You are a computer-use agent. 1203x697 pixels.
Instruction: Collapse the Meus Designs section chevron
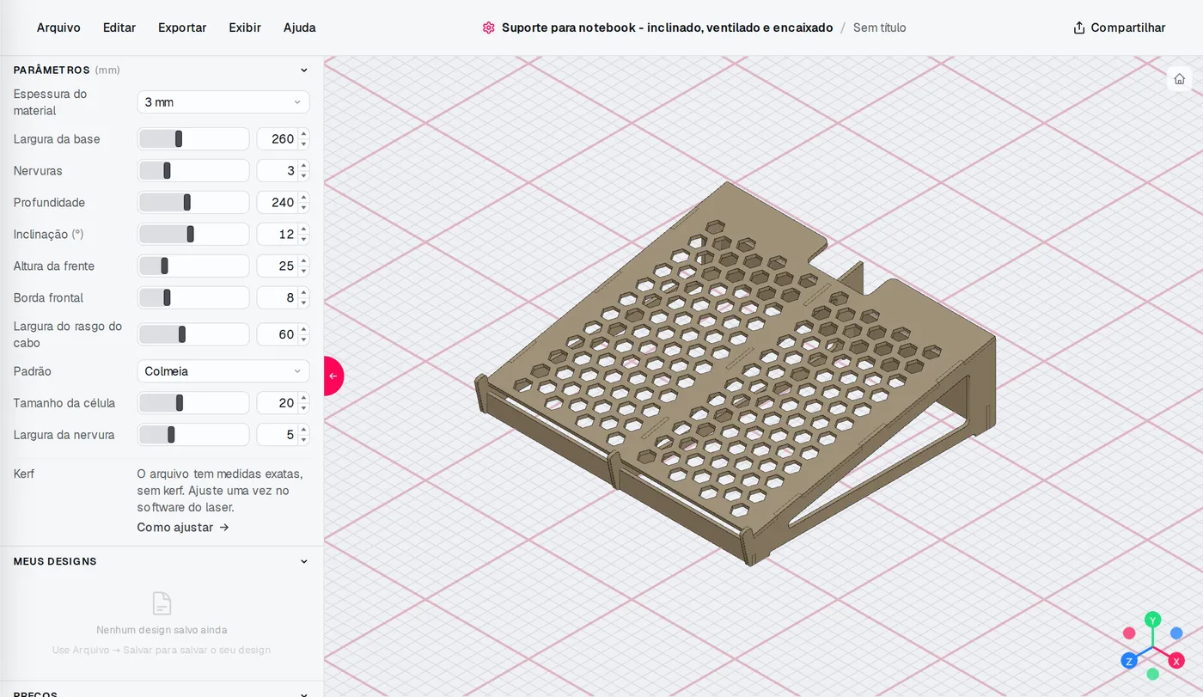click(x=303, y=561)
